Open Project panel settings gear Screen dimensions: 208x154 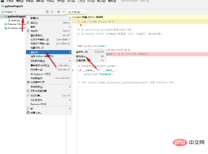click(59, 12)
